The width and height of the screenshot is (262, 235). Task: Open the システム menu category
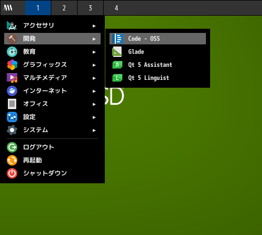click(x=52, y=130)
